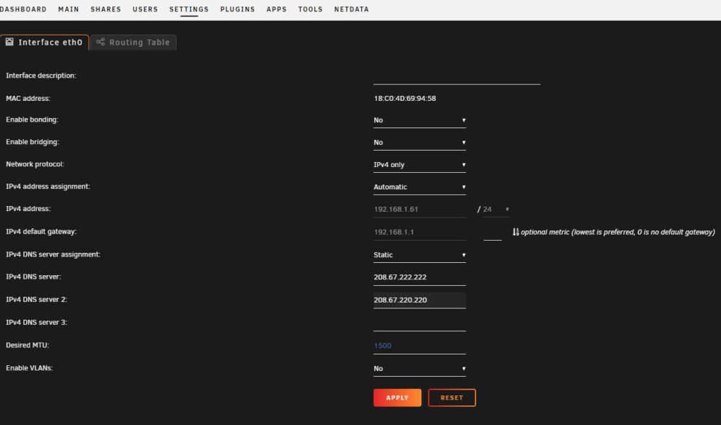
Task: Click the Desired MTU field
Action: point(420,346)
